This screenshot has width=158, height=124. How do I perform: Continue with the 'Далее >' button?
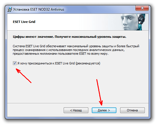tap(104, 110)
